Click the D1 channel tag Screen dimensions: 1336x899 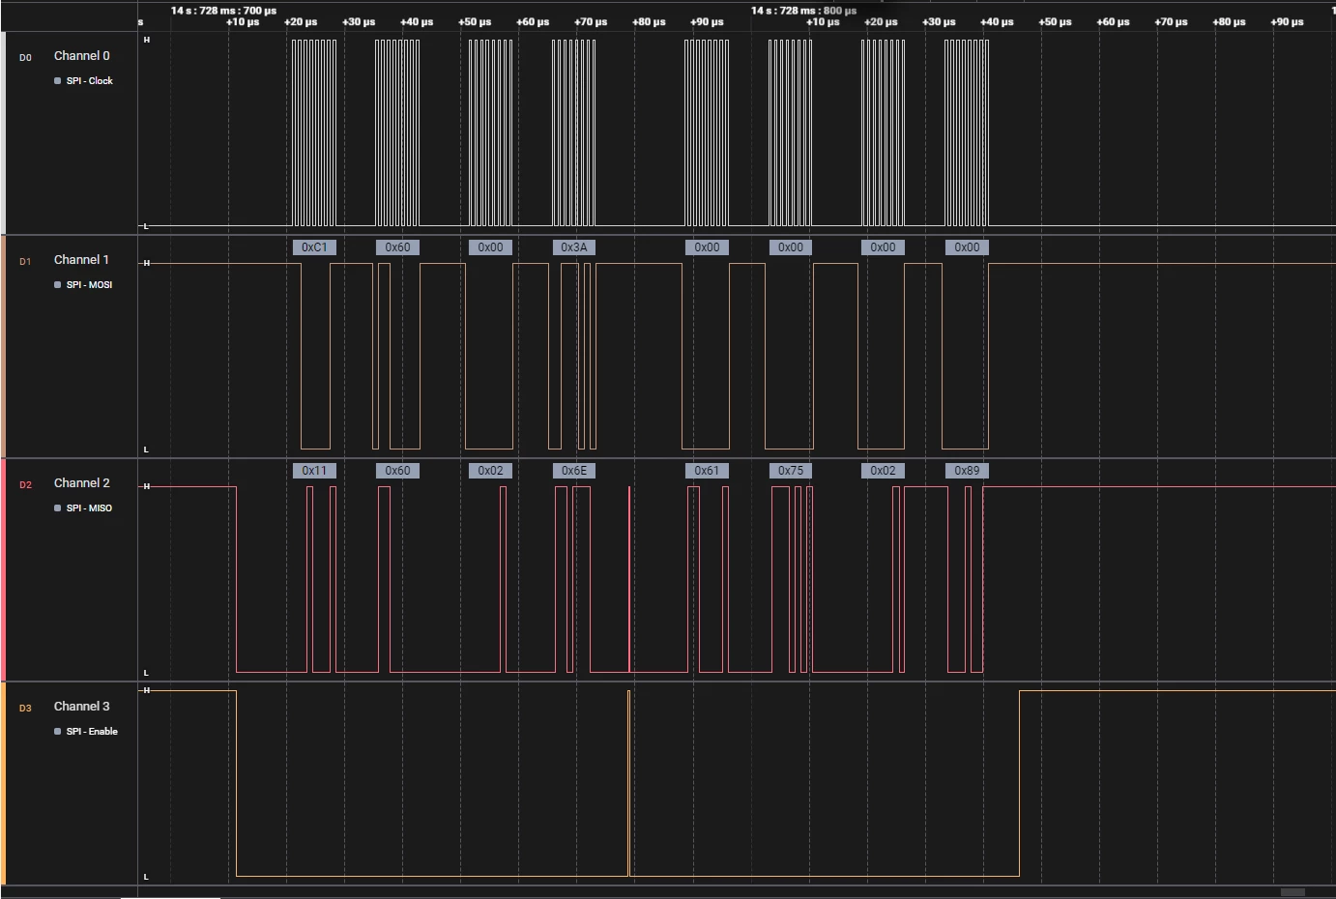(x=25, y=262)
